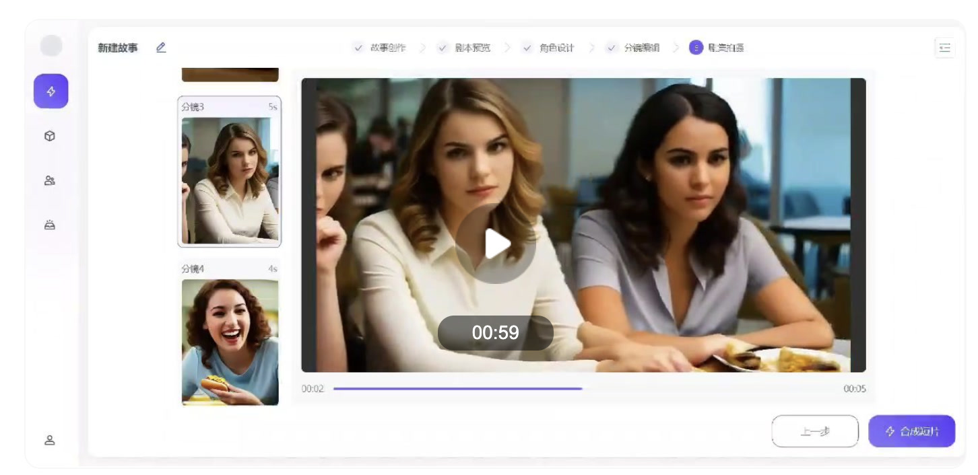Toggle the panel list icon at top right
Screen dimensions: 978x475
point(945,48)
